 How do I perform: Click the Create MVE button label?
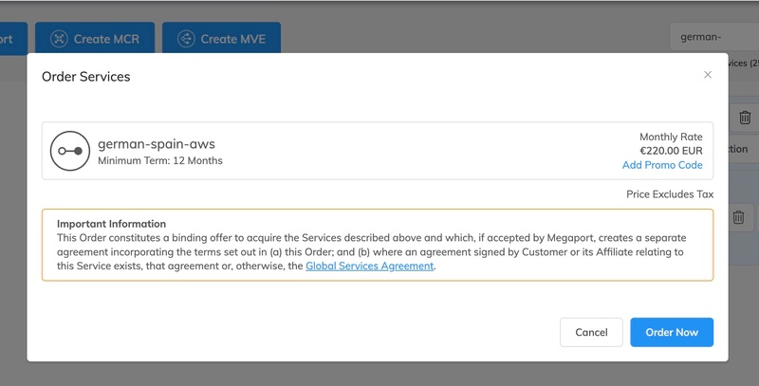tap(232, 39)
